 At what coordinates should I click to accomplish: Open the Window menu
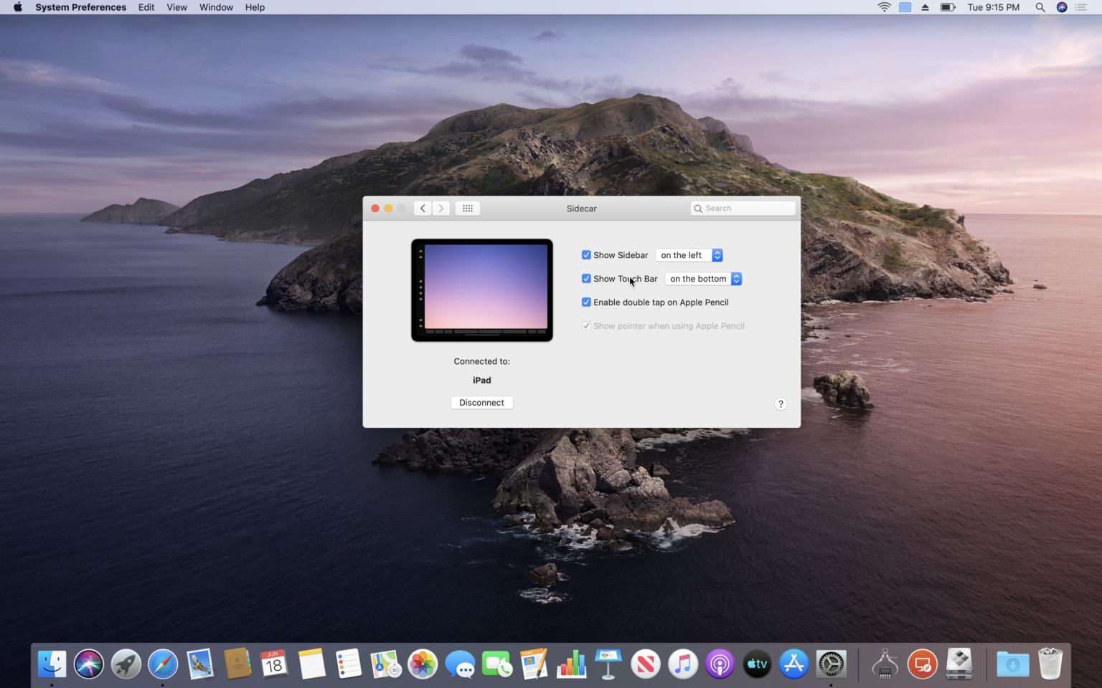[216, 7]
